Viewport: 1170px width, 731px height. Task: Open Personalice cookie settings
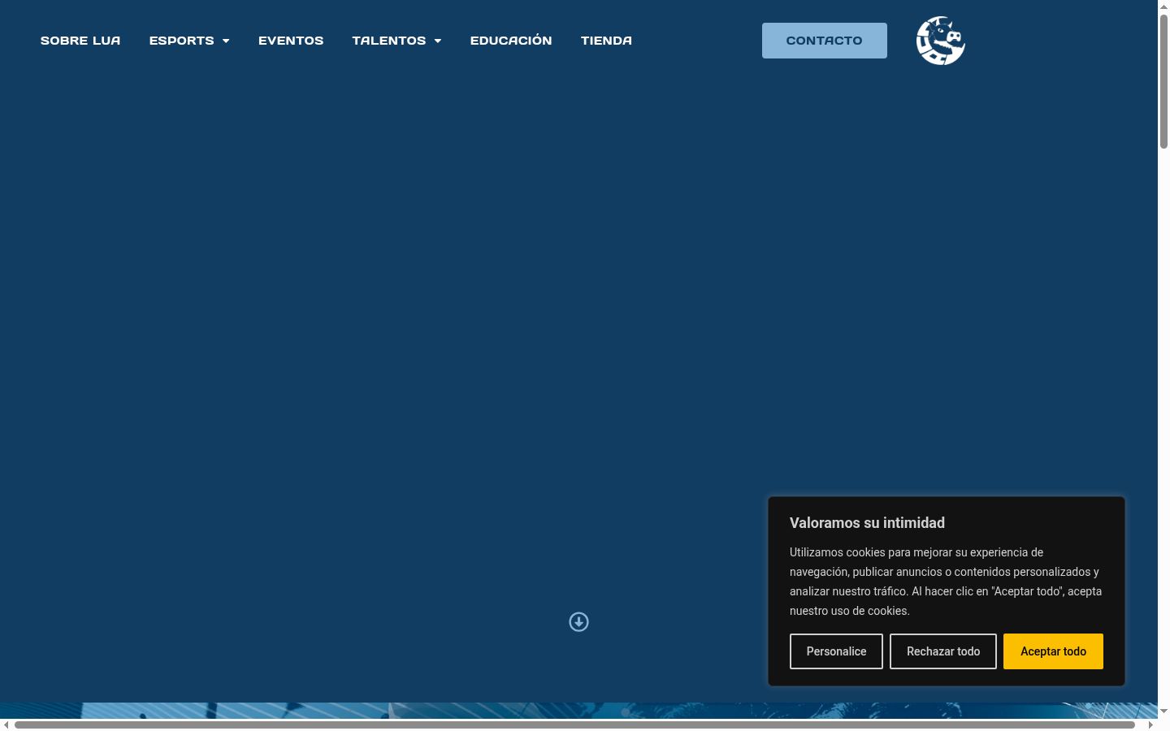tap(836, 651)
